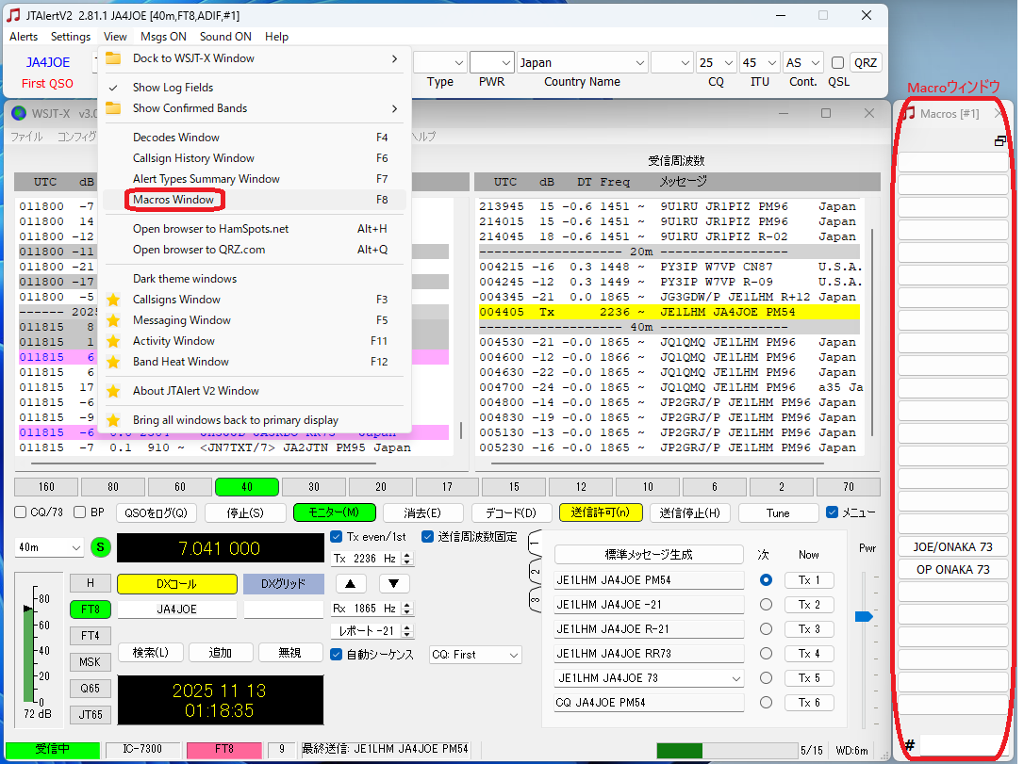
Task: Toggle the CQ/73 checkbox
Action: [x=21, y=512]
